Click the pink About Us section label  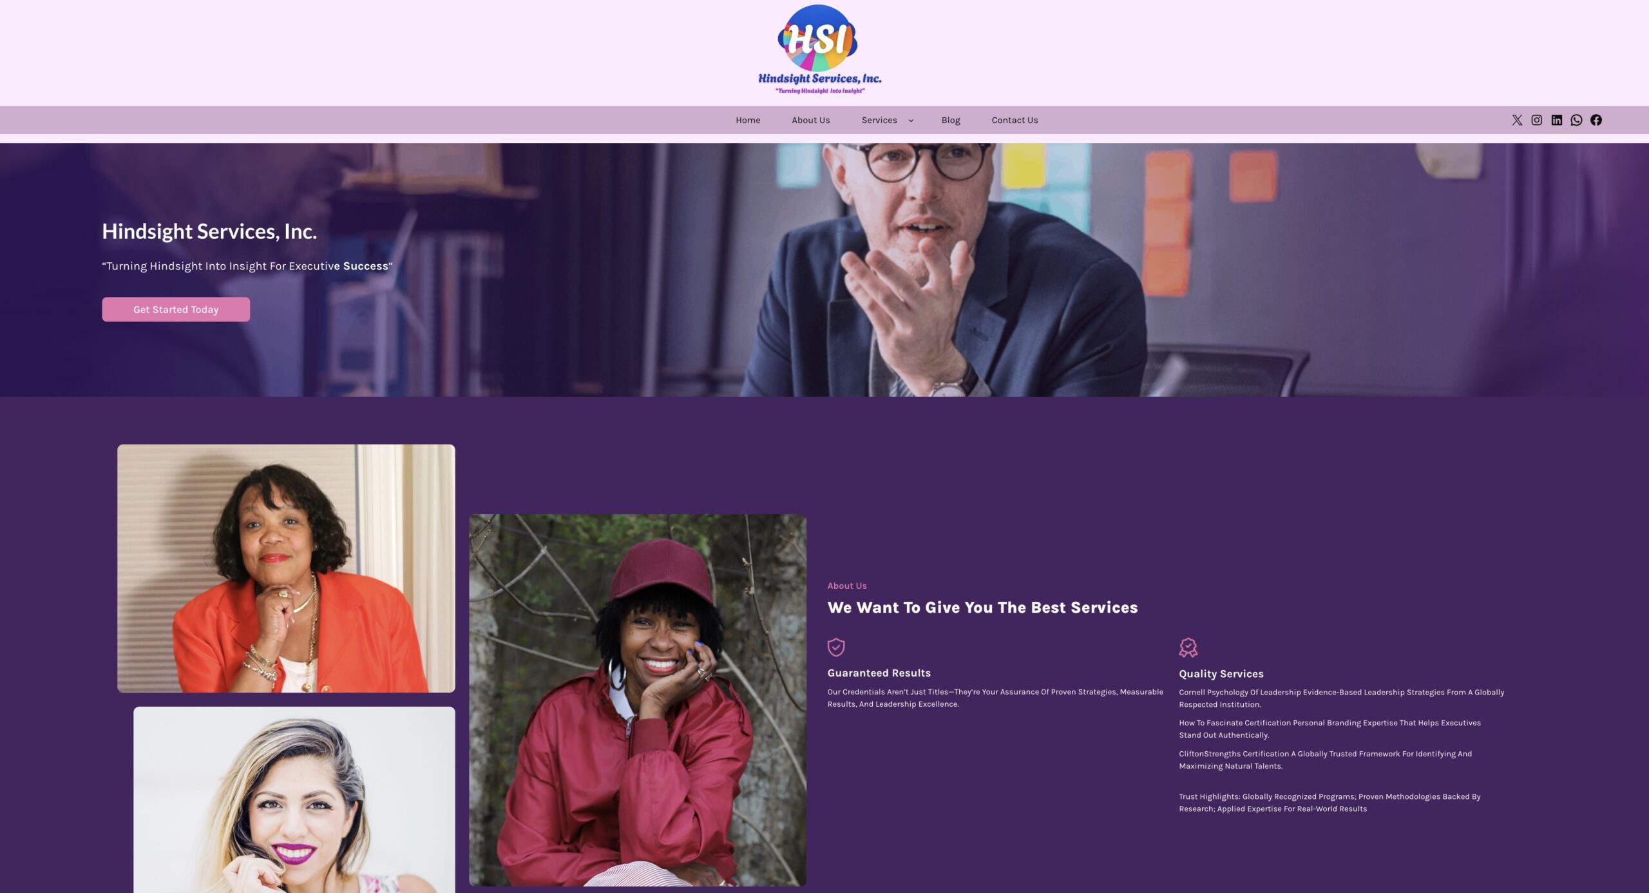pyautogui.click(x=846, y=586)
